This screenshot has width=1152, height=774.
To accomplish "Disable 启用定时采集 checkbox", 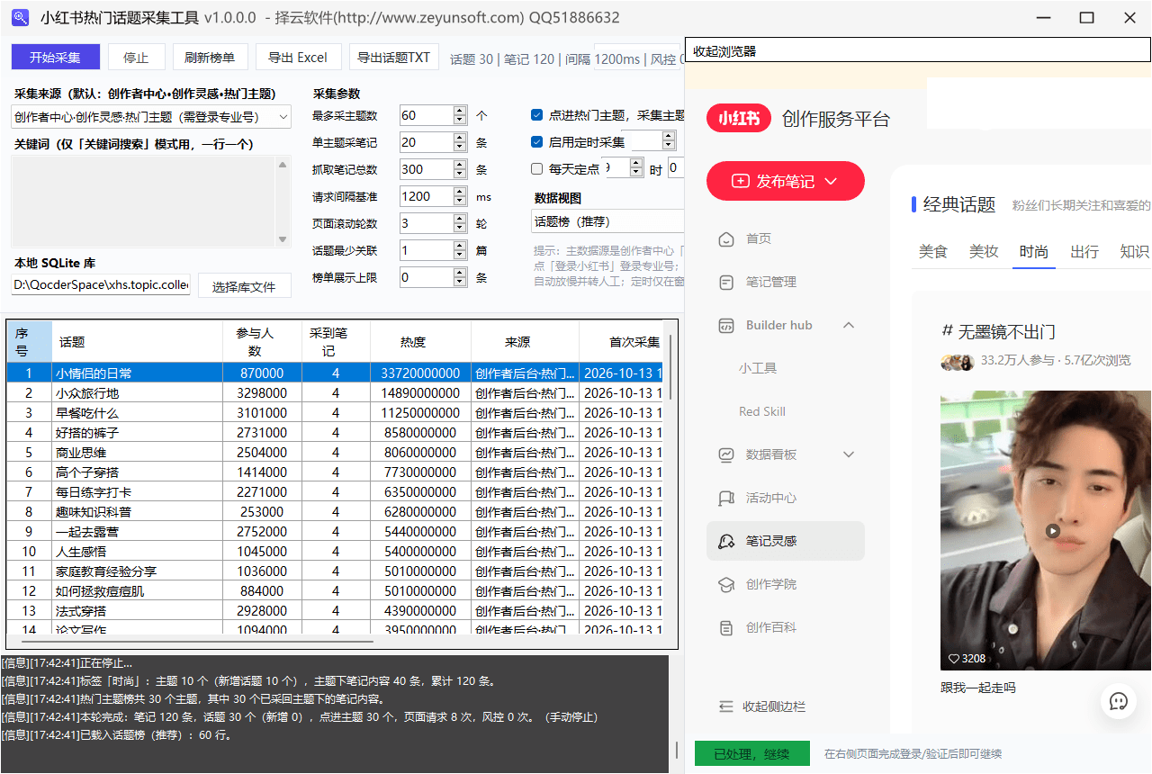I will 537,142.
